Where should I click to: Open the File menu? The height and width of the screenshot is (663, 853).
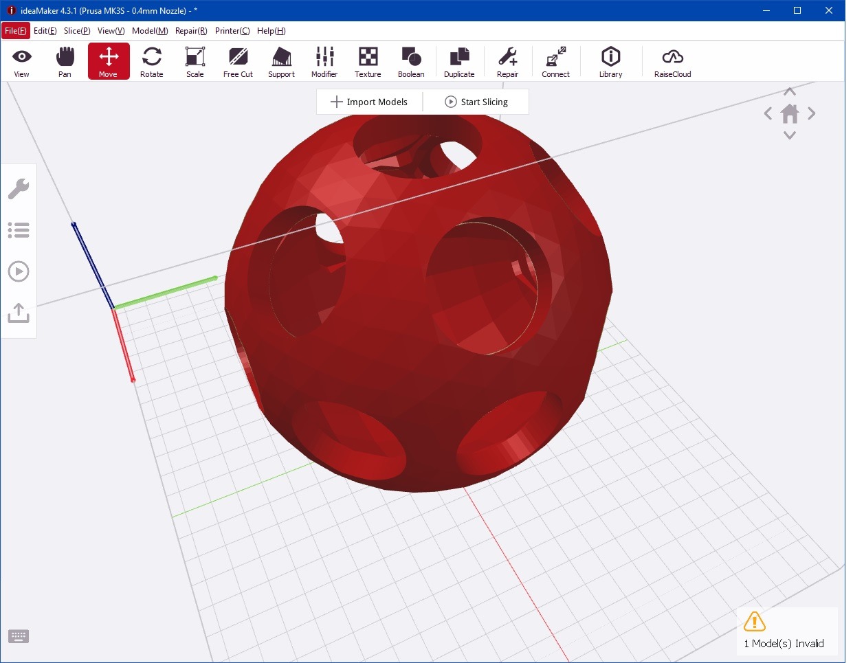[15, 31]
